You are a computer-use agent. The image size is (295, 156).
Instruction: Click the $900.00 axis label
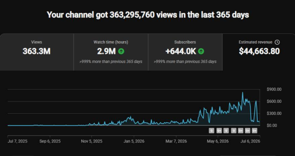pyautogui.click(x=274, y=89)
